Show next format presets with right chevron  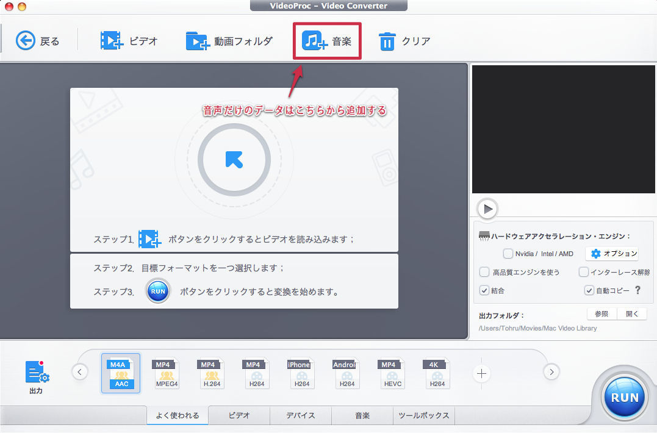(551, 371)
